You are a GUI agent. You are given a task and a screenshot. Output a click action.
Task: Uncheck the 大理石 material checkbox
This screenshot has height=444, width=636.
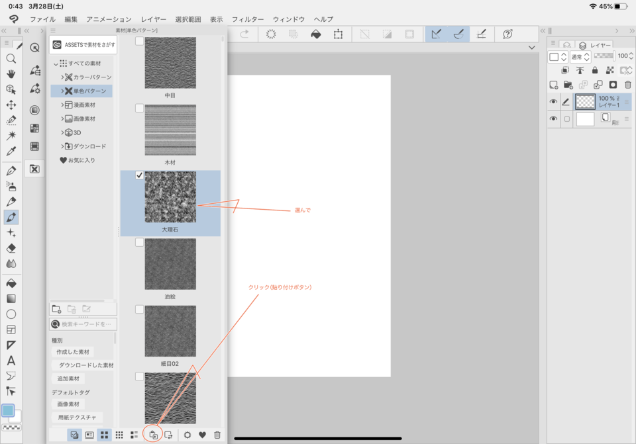(140, 175)
